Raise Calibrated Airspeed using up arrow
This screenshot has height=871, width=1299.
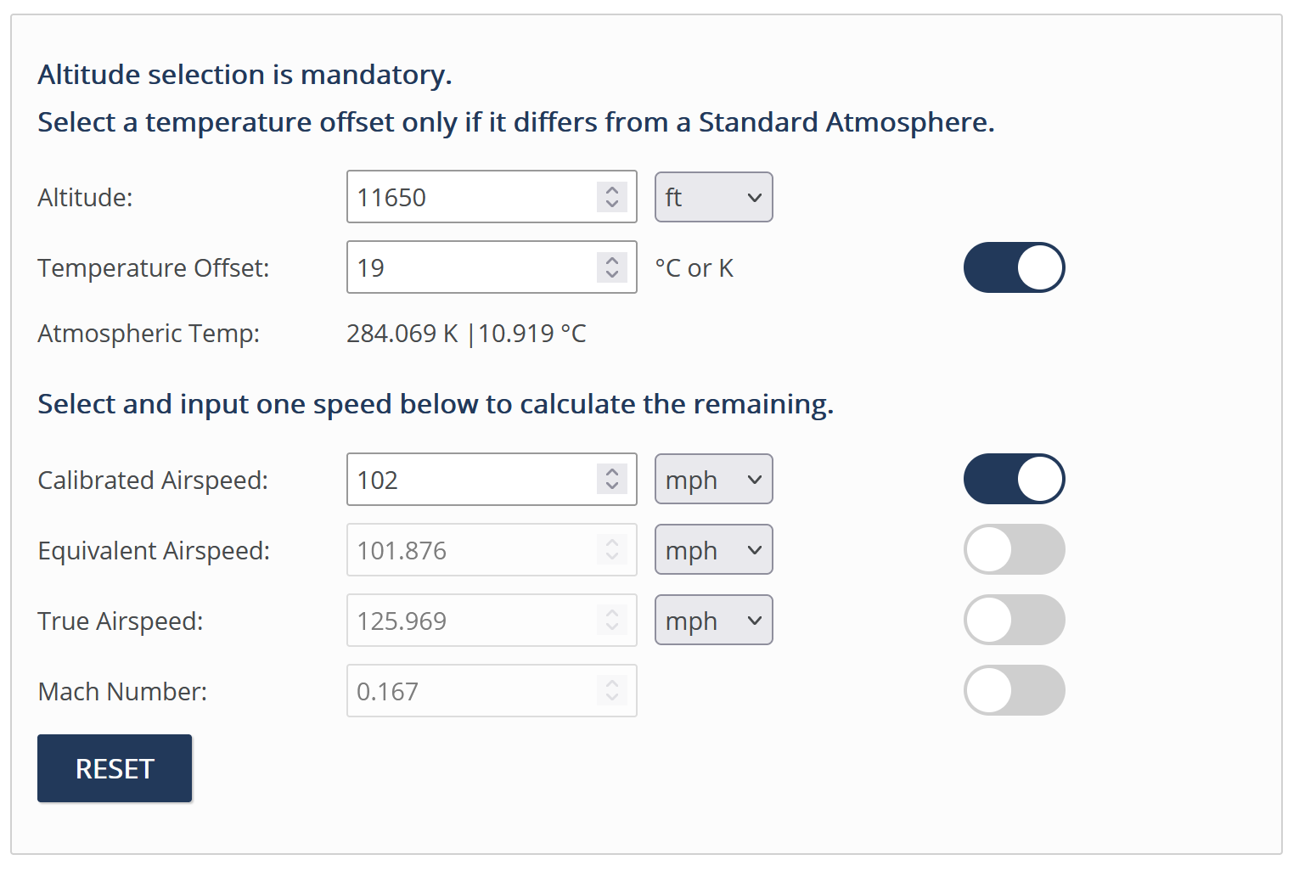[612, 473]
